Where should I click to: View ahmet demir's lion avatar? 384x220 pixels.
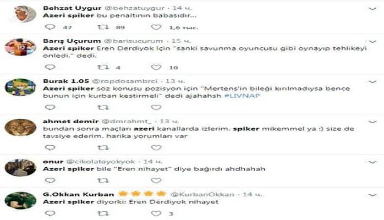click(x=20, y=127)
